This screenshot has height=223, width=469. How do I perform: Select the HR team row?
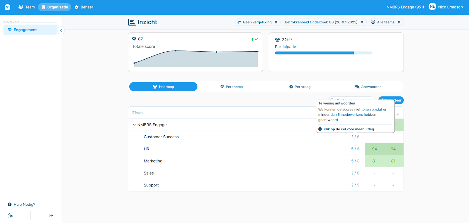(x=266, y=149)
